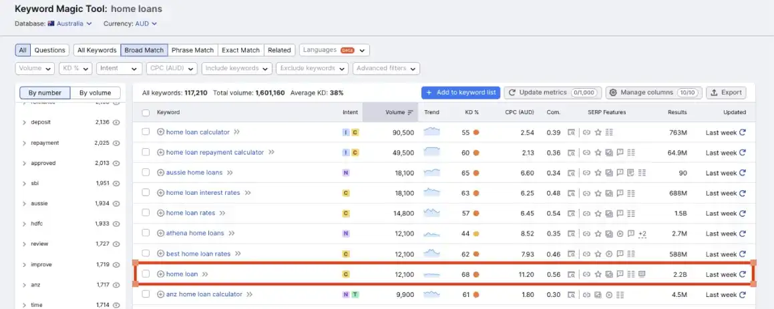This screenshot has height=309, width=774.
Task: Add aussie home loans via plus icon
Action: pyautogui.click(x=160, y=173)
